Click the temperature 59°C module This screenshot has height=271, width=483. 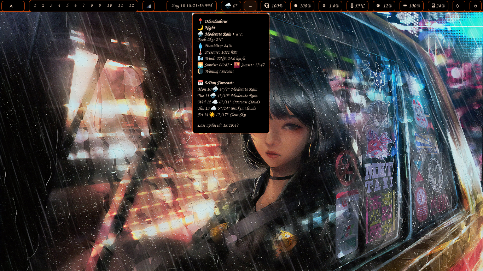pos(357,6)
